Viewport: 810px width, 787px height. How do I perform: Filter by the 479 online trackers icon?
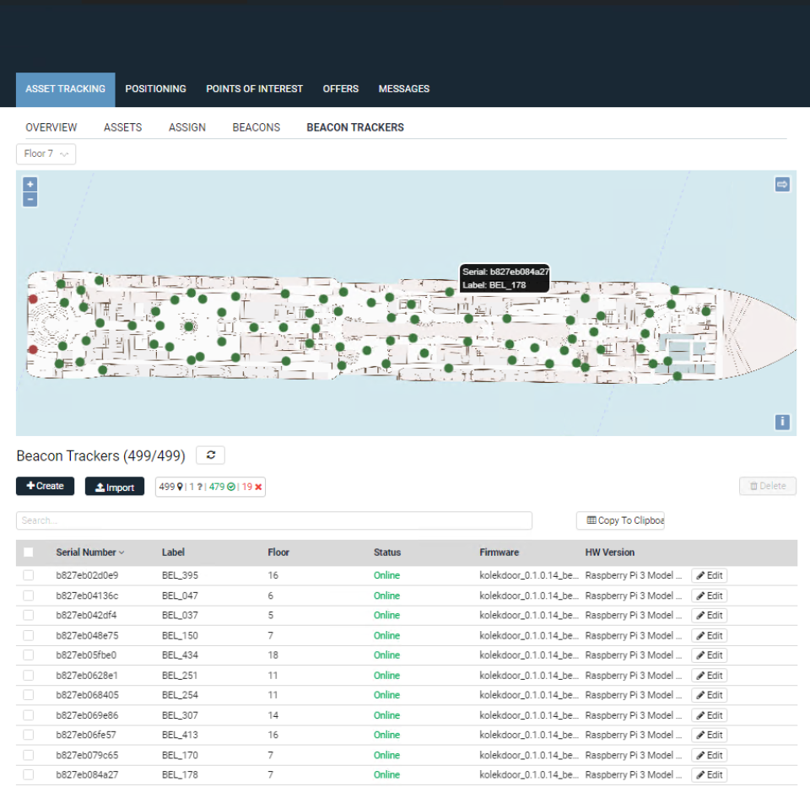[x=231, y=487]
